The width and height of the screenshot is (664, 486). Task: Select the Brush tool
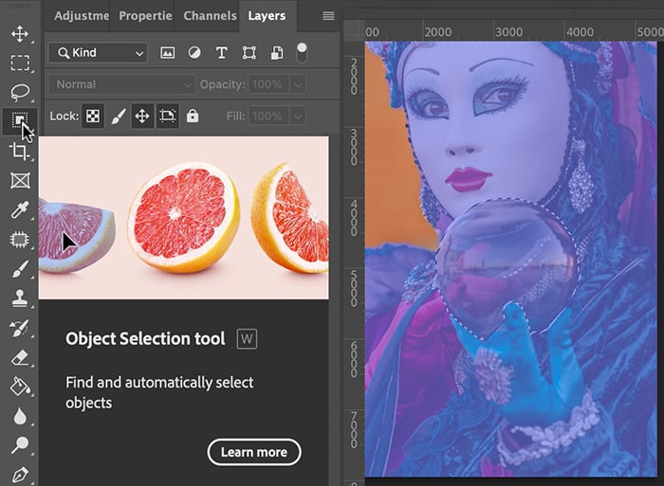click(20, 269)
